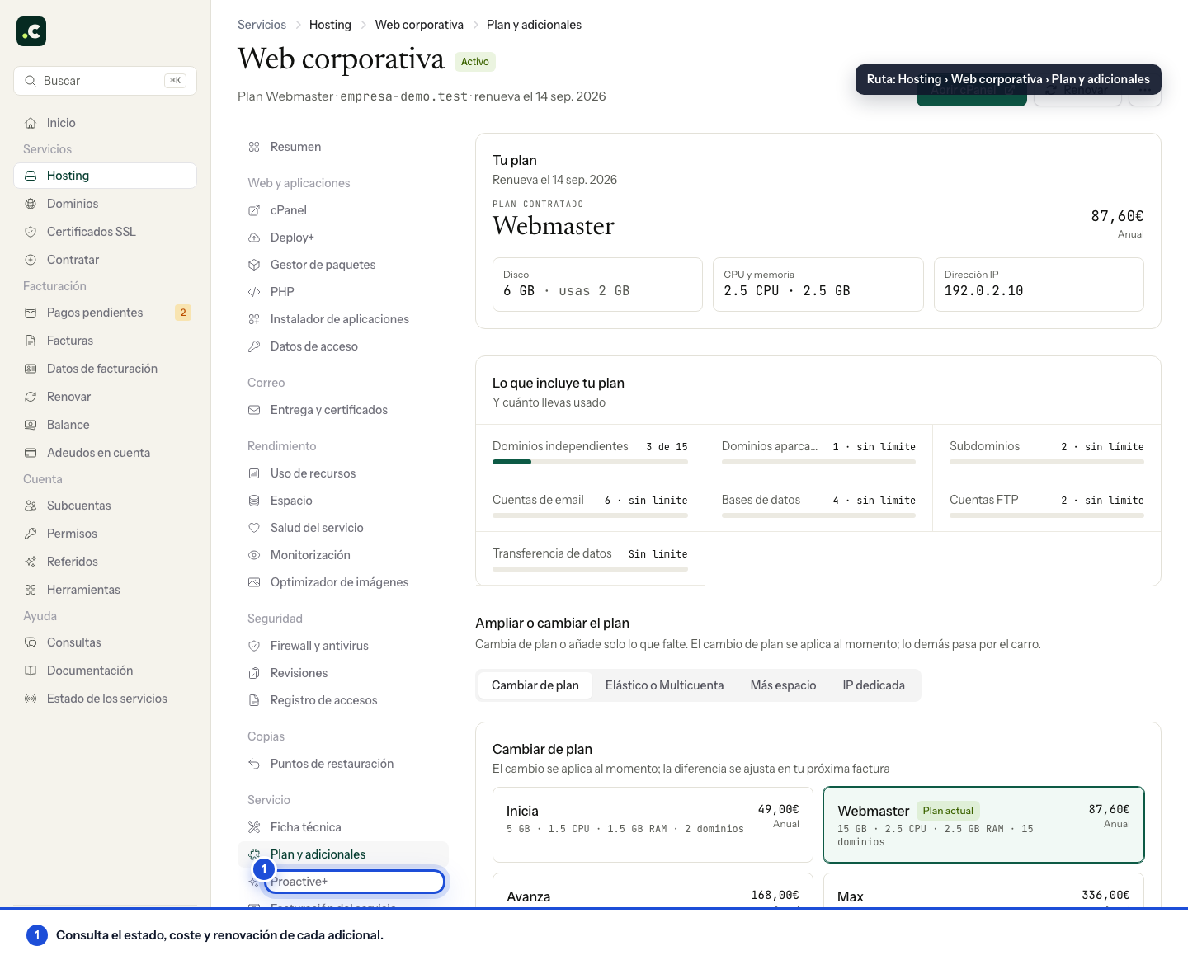Switch to the Elástico o Multicuenta tab
1188x960 pixels.
(664, 685)
